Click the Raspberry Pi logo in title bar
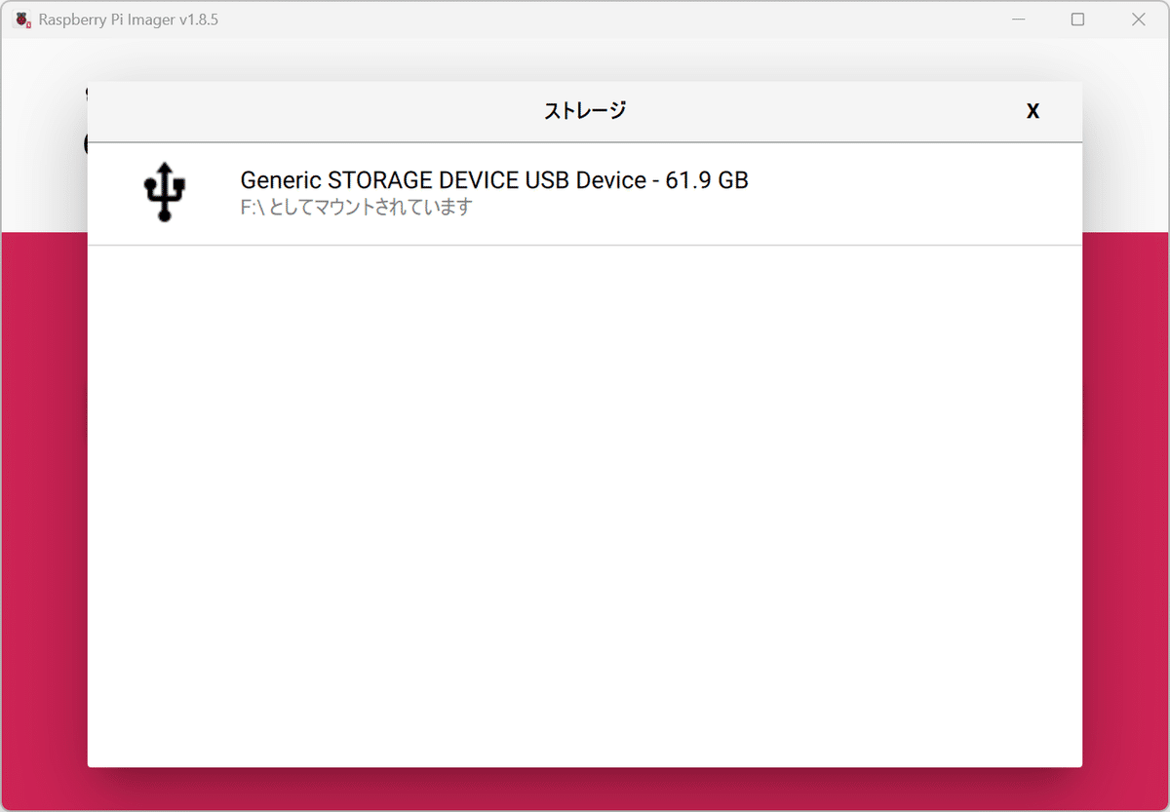Image resolution: width=1170 pixels, height=812 pixels. coord(22,19)
